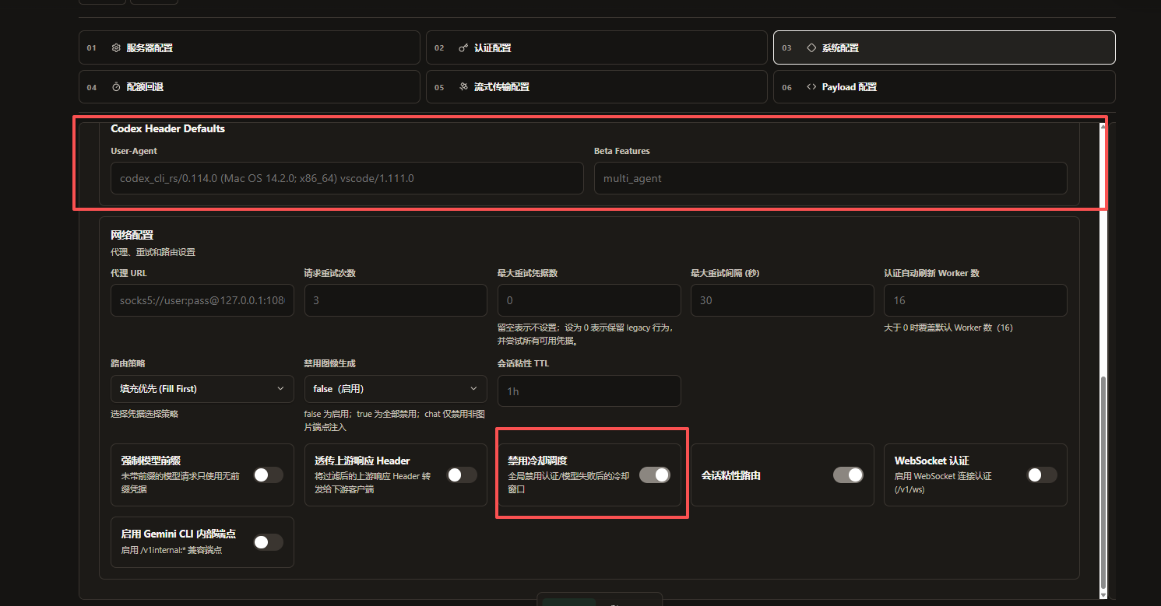
Task: Click the 会话粘性 TTL input field
Action: [589, 391]
